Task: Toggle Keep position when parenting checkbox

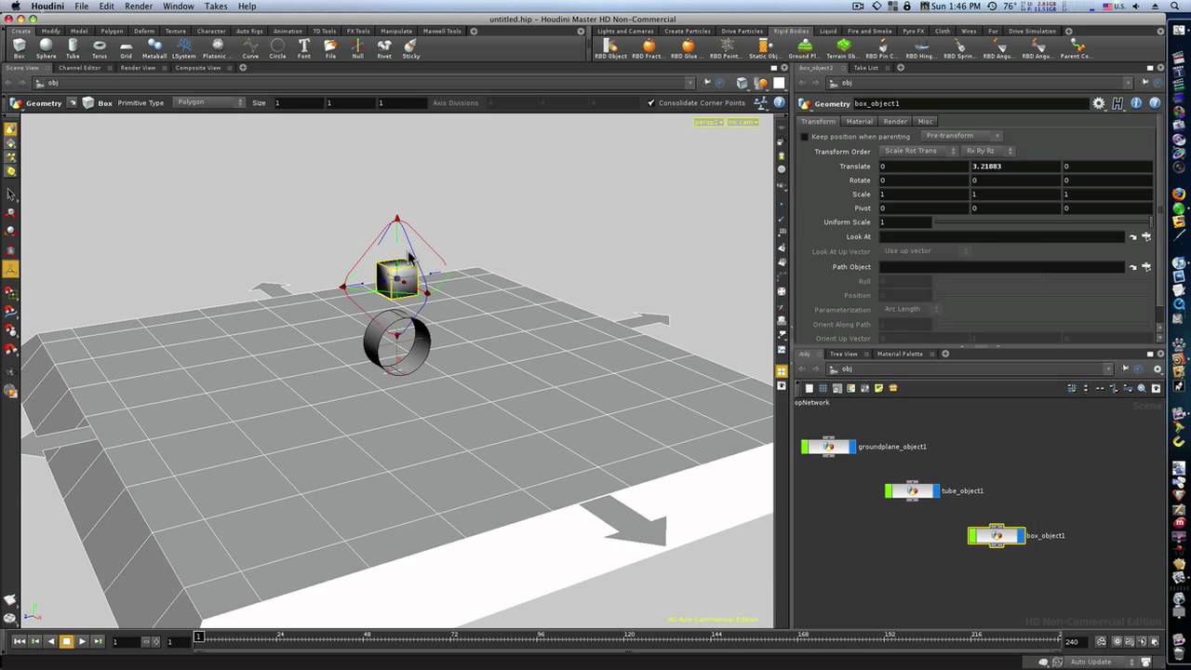Action: coord(805,137)
